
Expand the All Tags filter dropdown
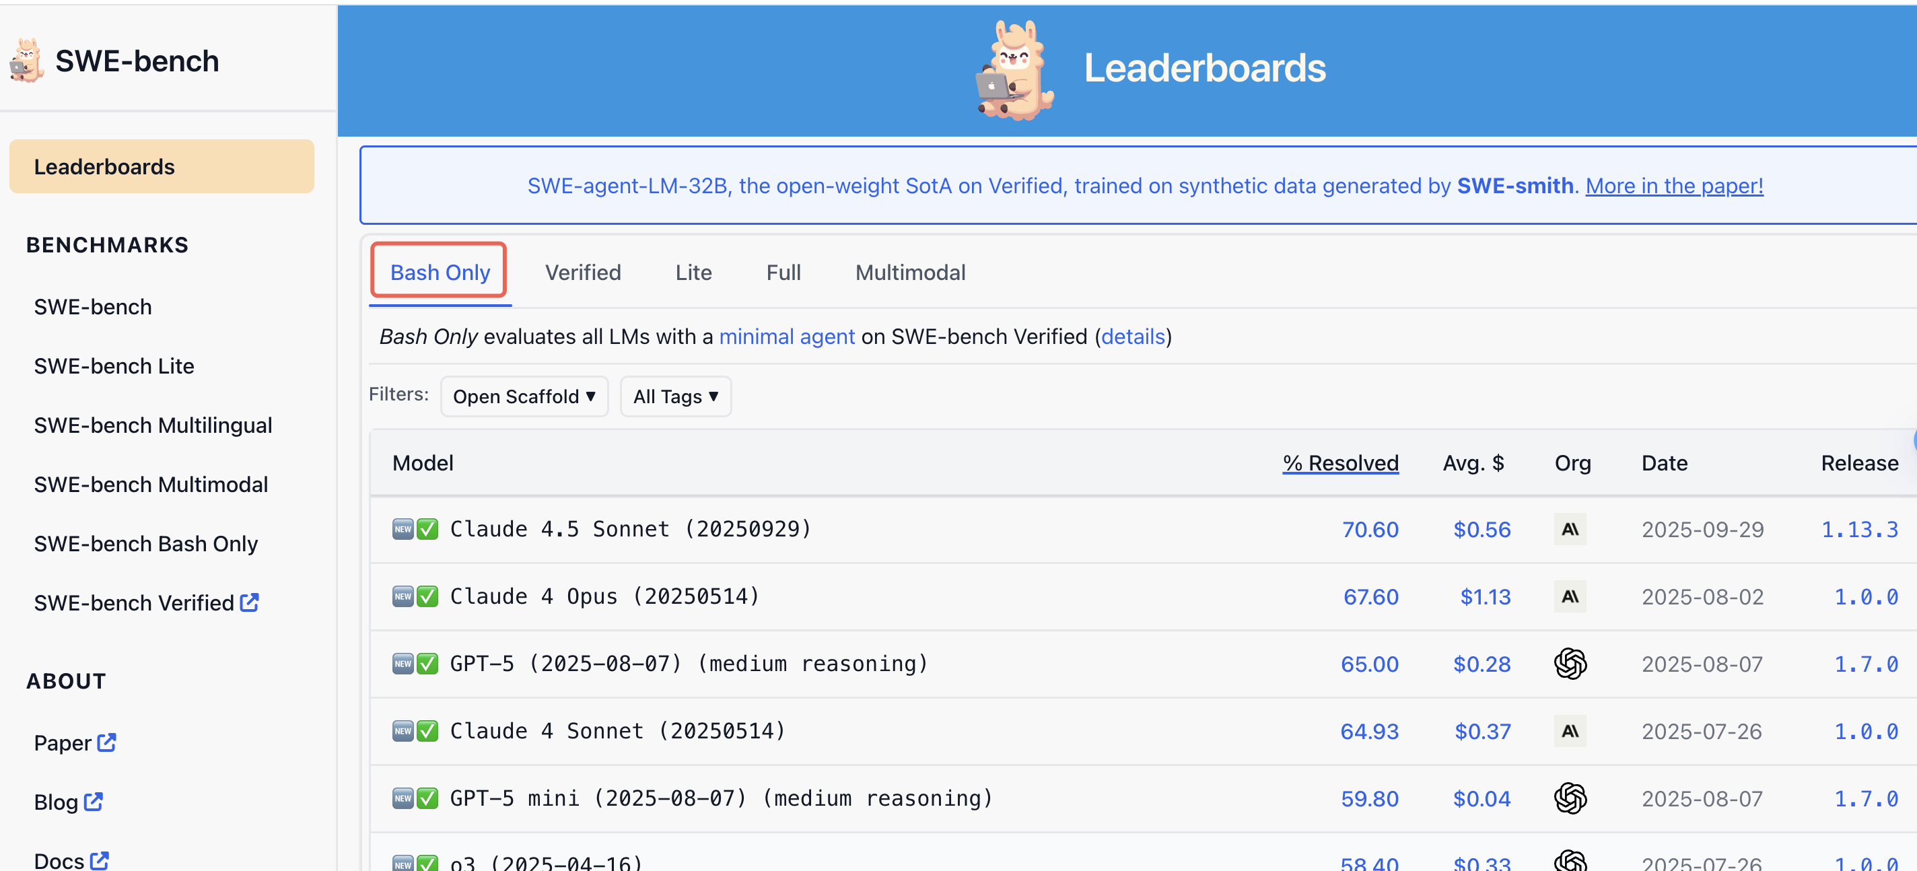tap(675, 396)
